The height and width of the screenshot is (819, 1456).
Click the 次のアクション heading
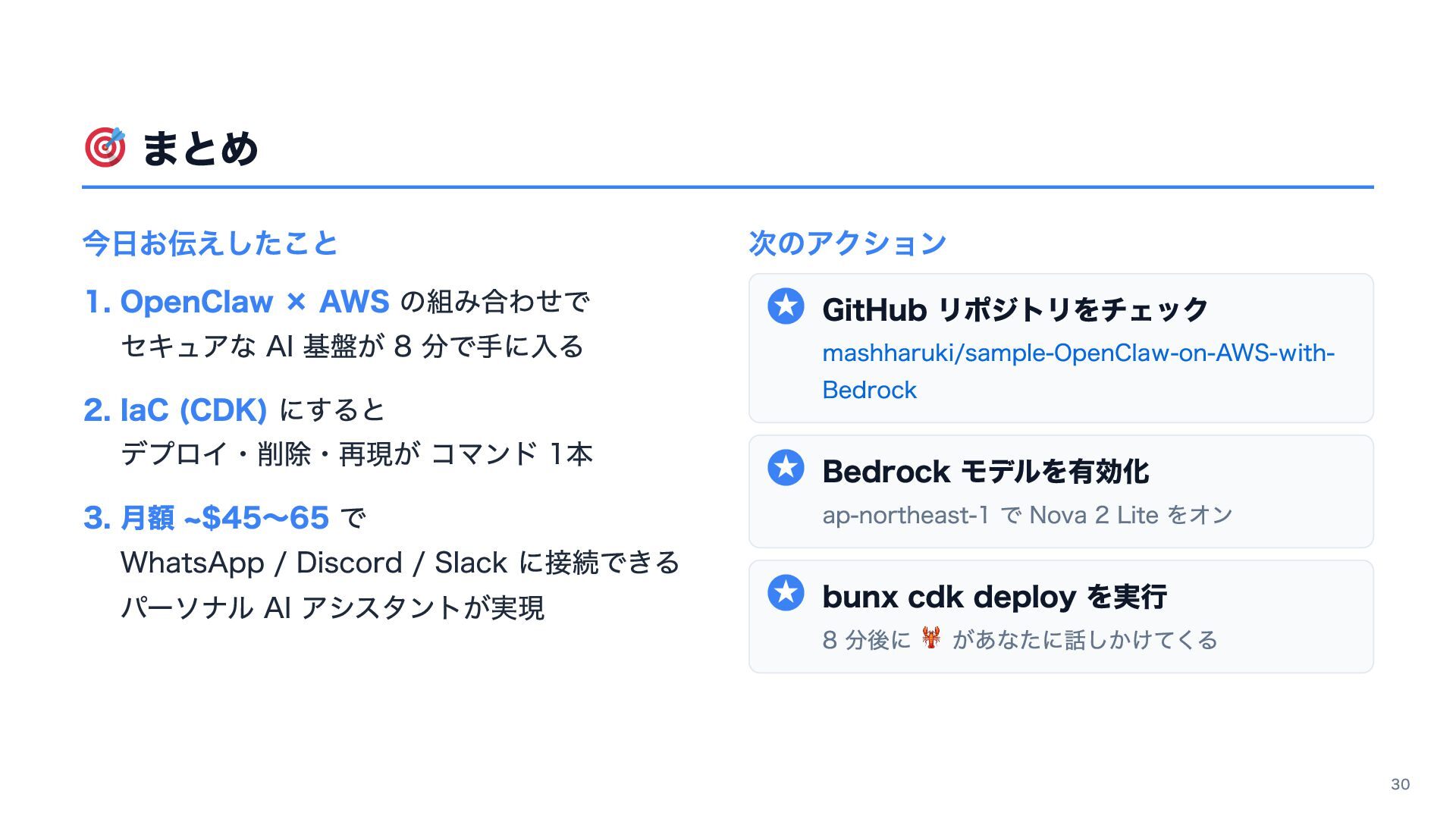point(847,243)
